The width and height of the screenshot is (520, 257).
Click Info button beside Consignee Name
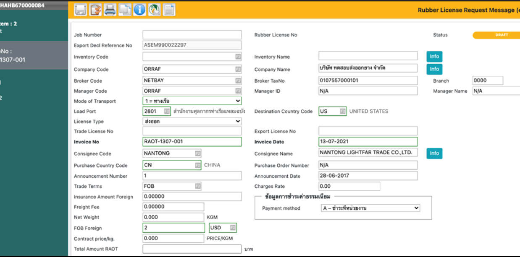434,153
